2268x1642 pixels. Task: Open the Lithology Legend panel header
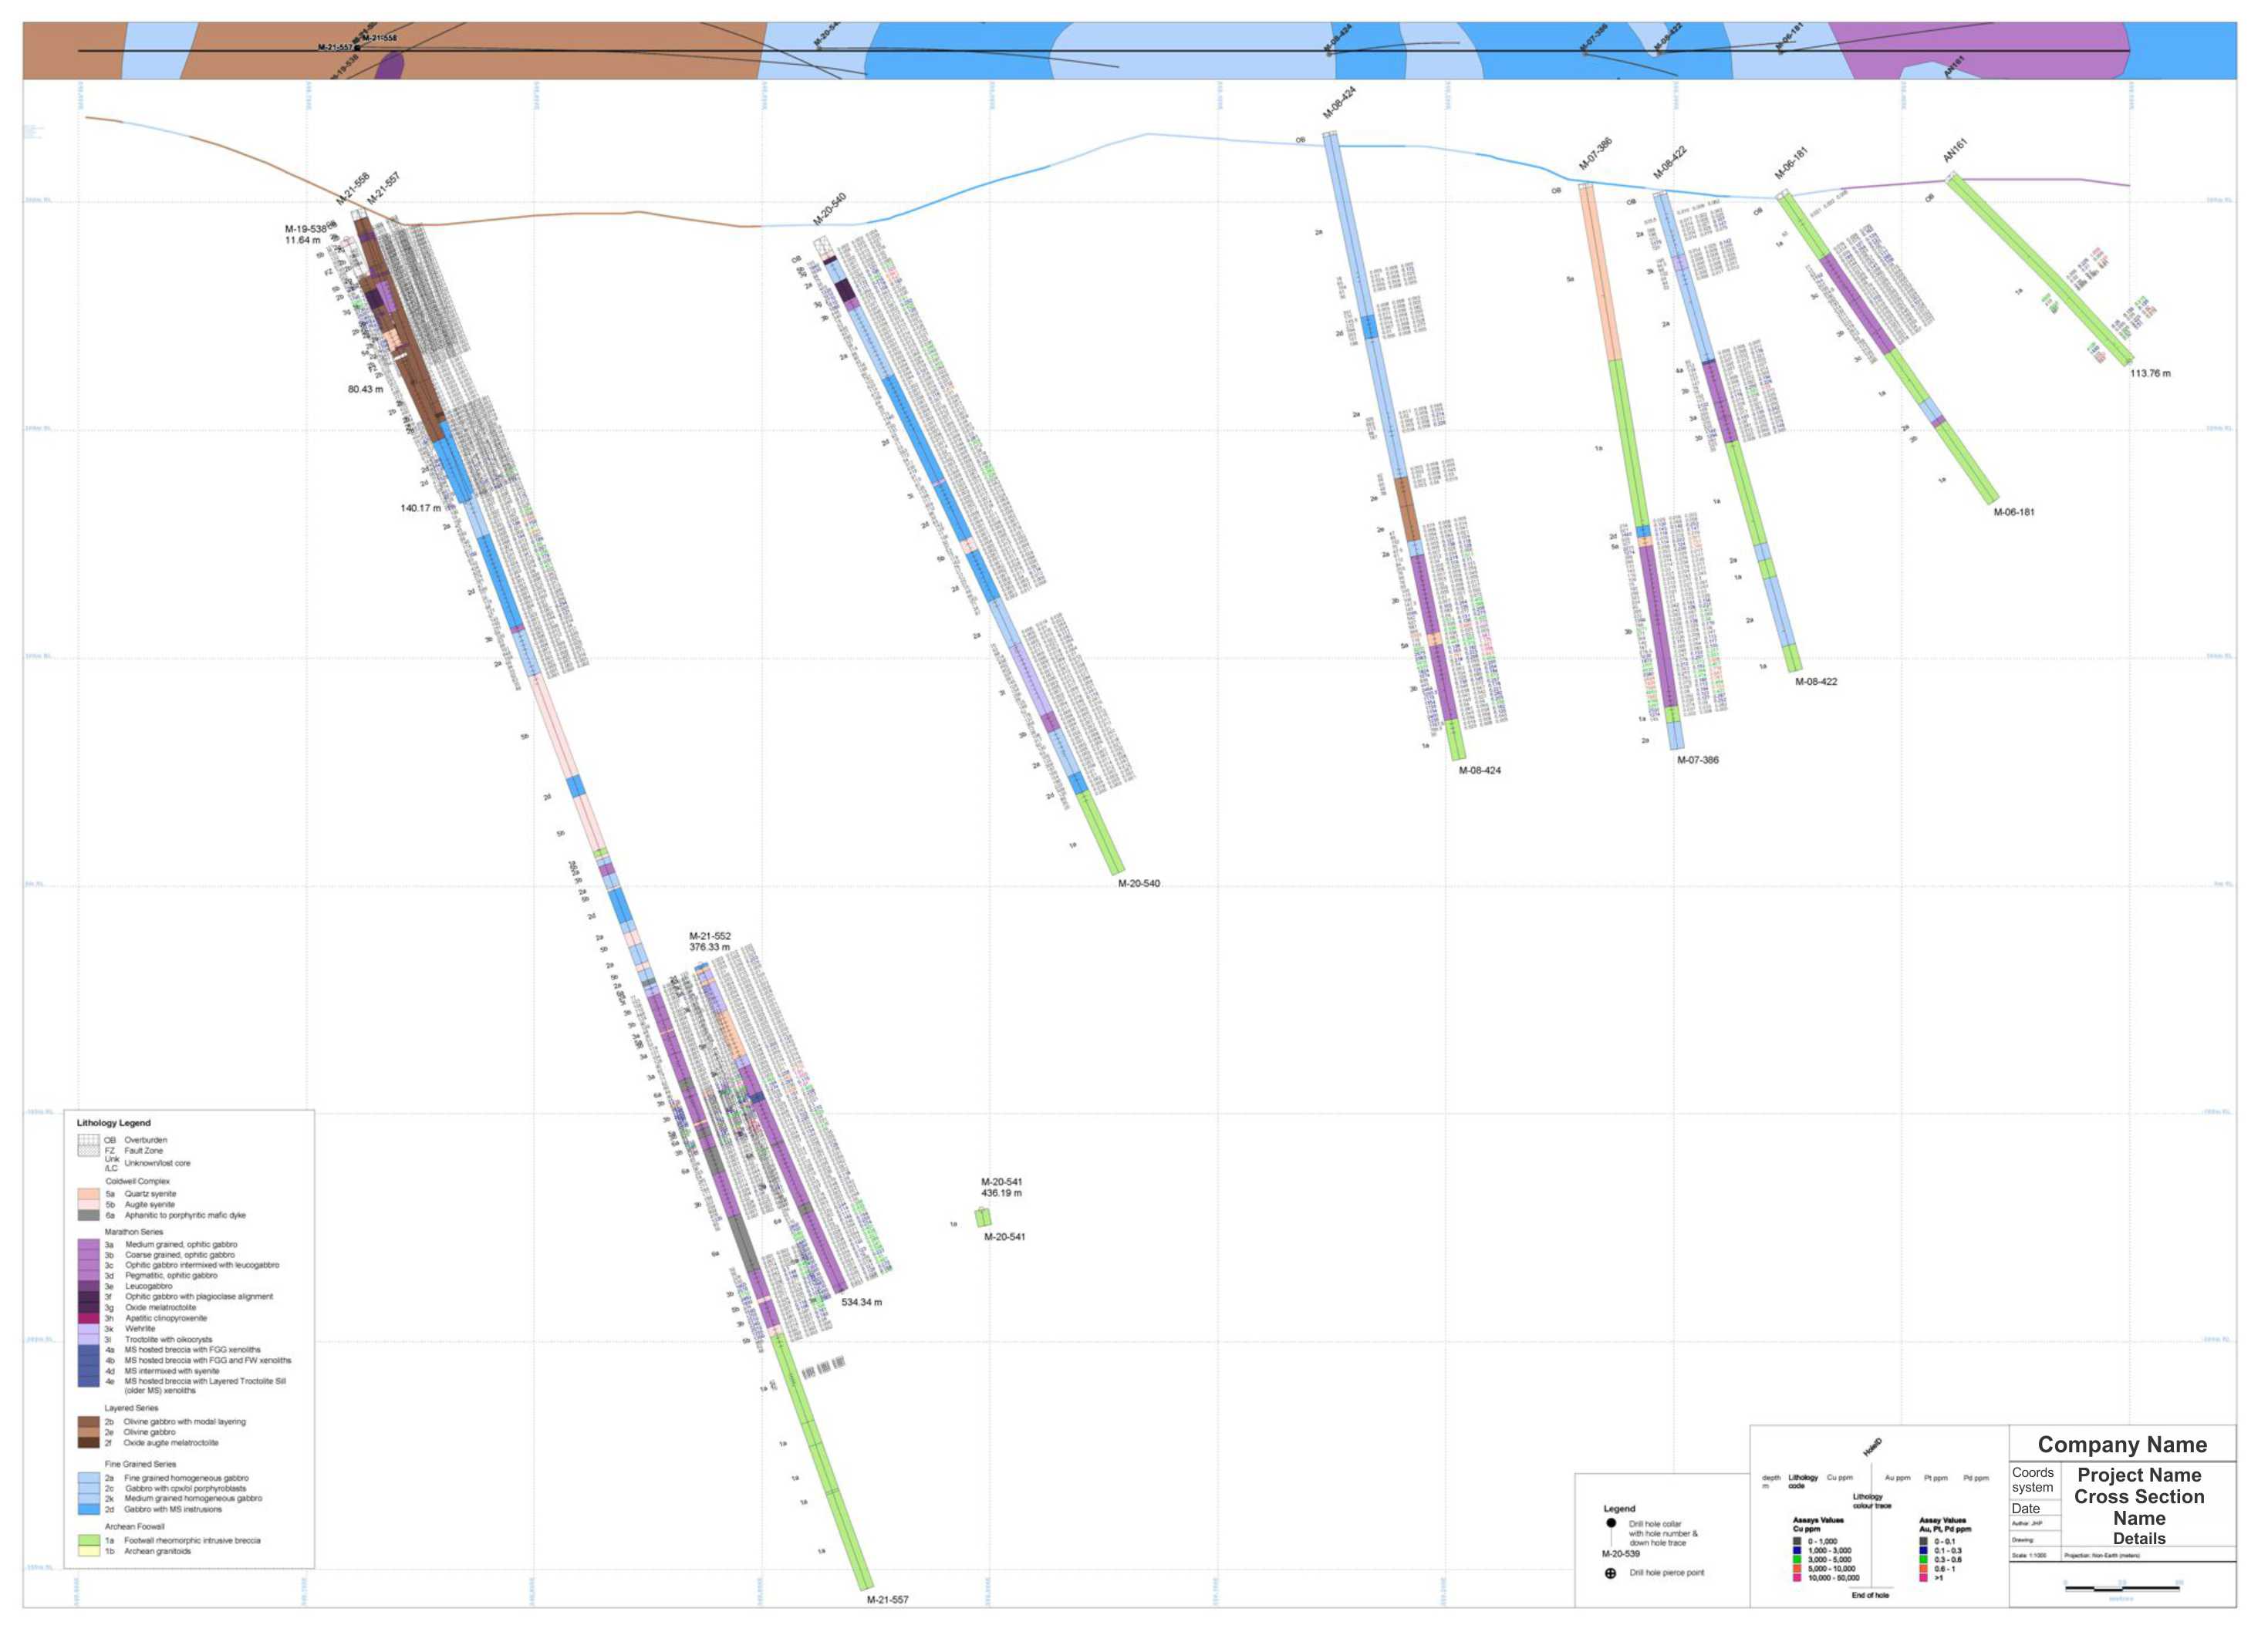click(114, 1124)
